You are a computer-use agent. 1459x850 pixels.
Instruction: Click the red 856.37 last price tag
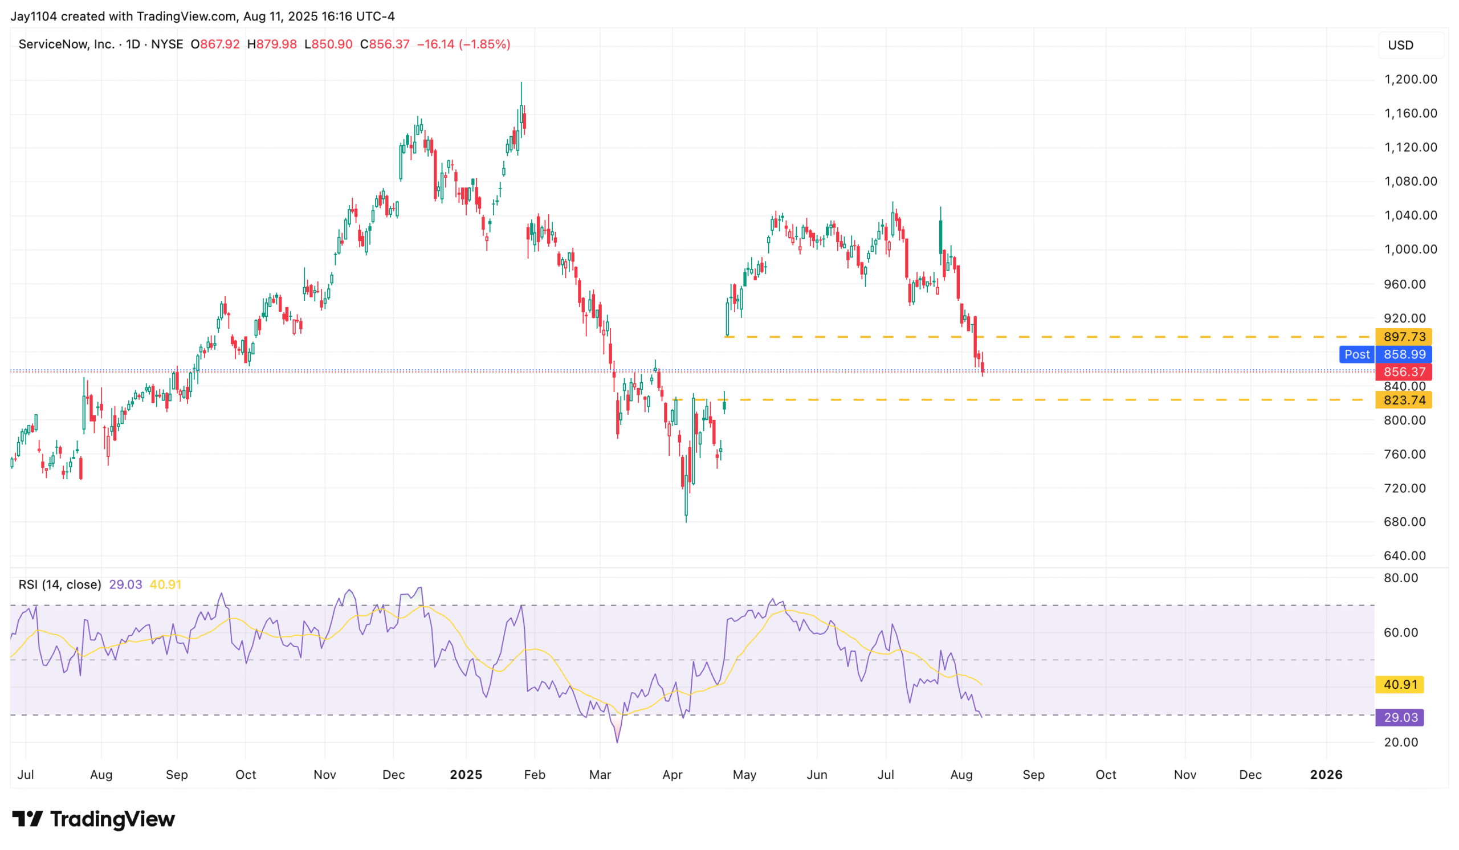point(1404,372)
